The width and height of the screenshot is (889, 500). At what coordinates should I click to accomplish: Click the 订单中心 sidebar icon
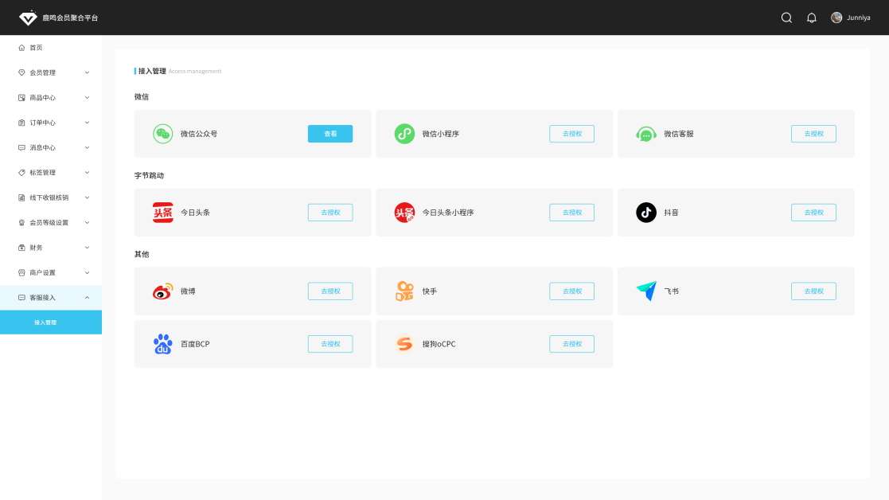(21, 123)
